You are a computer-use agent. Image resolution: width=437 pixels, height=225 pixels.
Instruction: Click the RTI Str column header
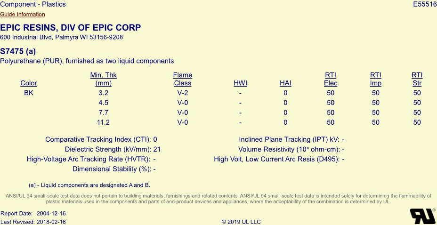(417, 79)
